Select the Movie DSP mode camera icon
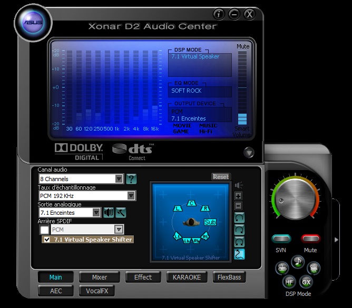352x308 pixels. [x=314, y=268]
